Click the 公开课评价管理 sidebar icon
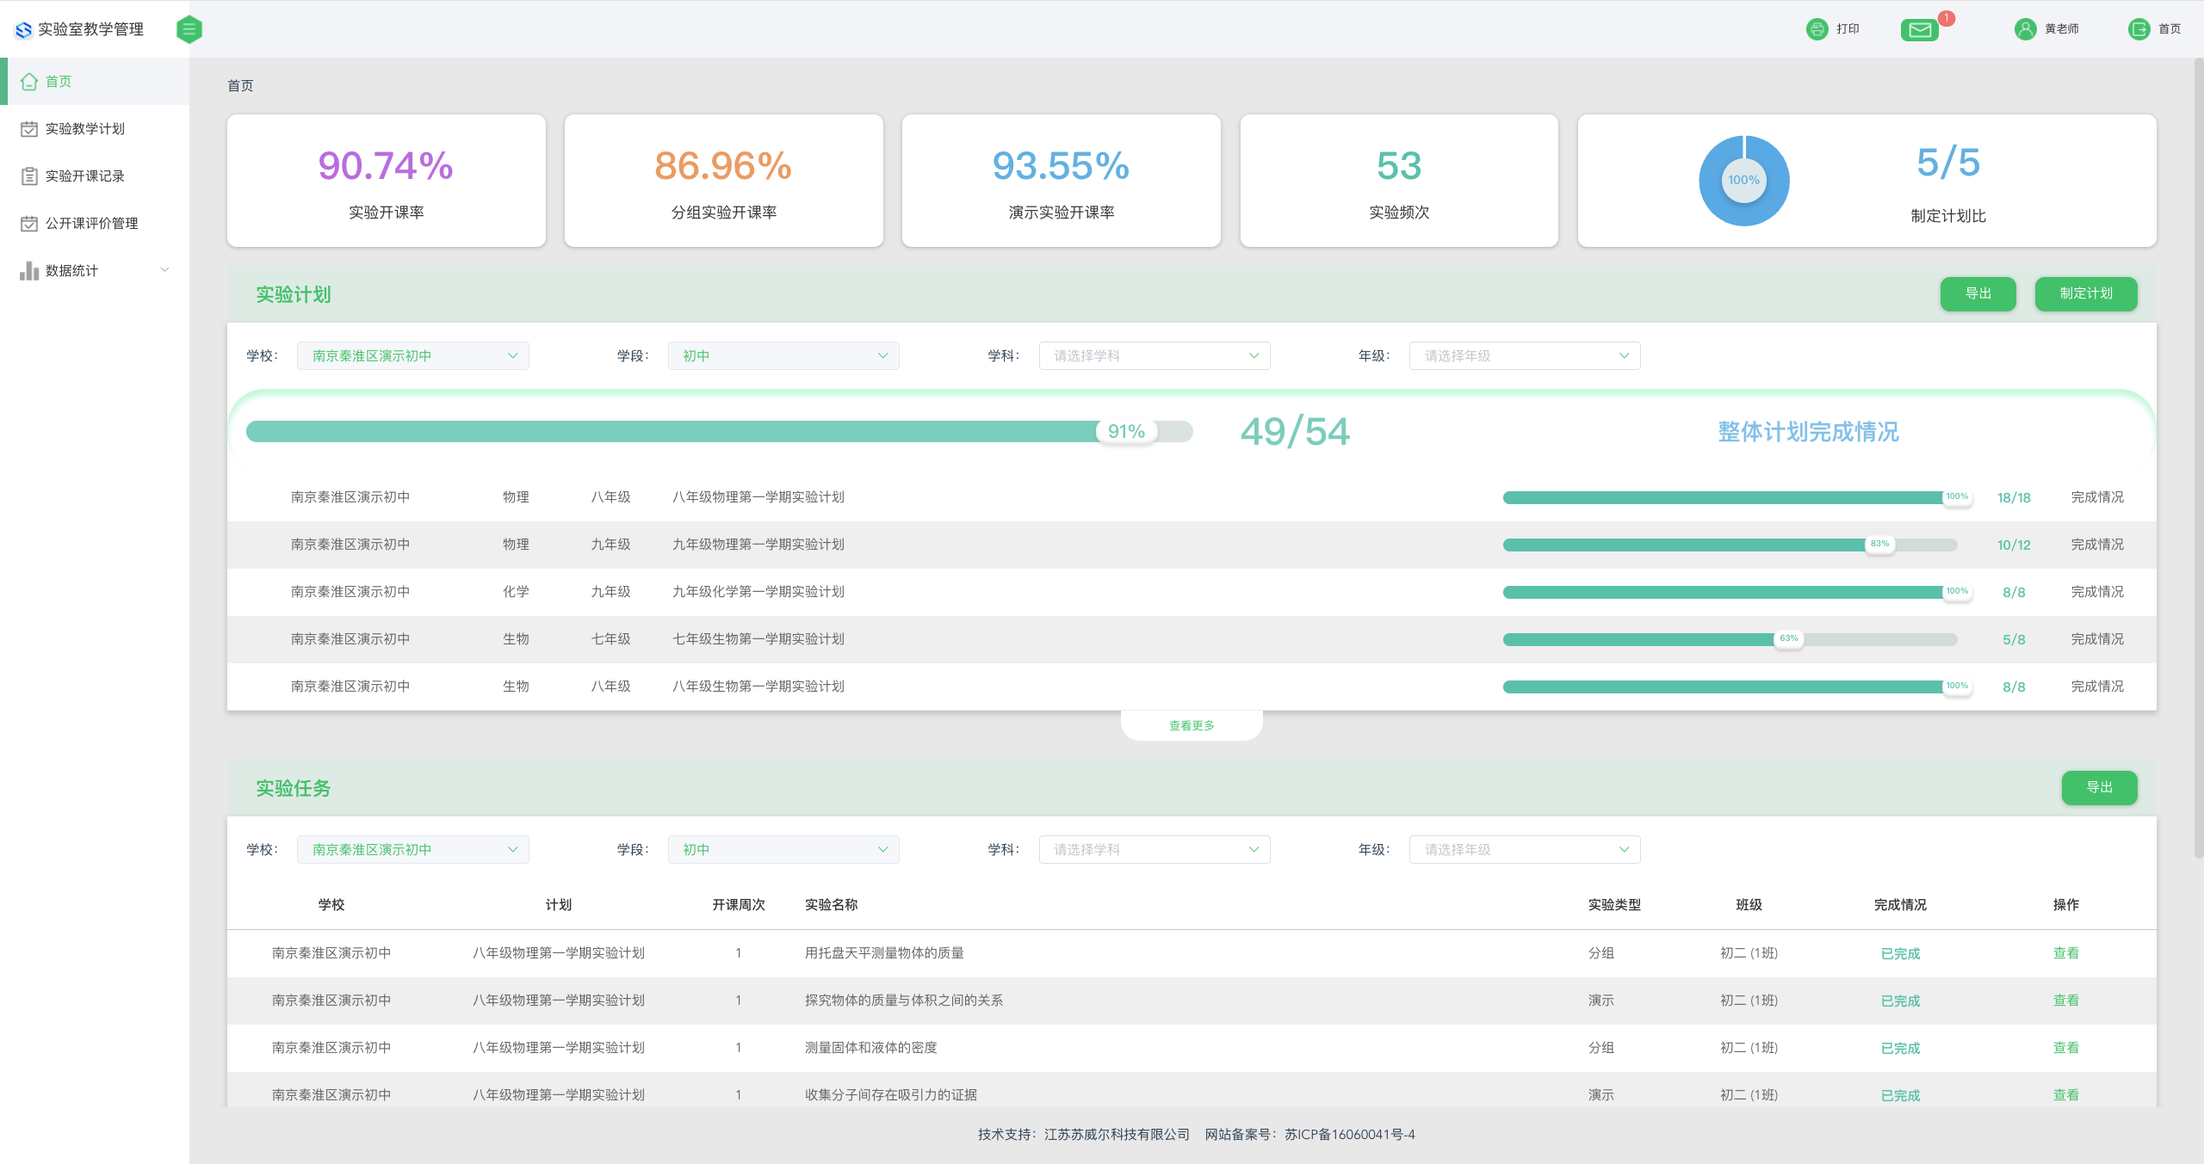Screen dimensions: 2204x1164 pos(29,224)
